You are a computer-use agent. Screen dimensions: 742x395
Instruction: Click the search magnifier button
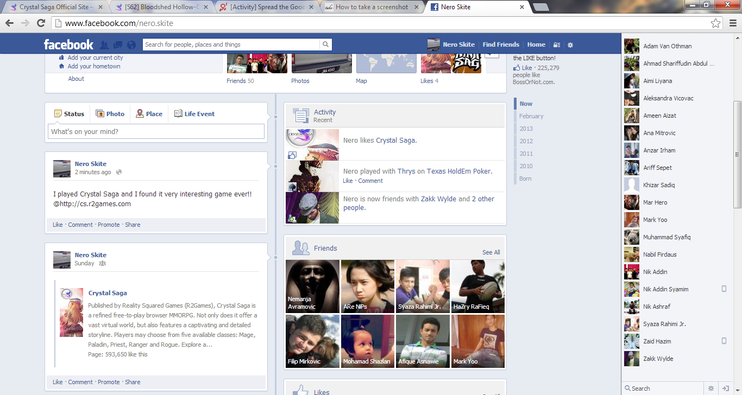coord(325,44)
